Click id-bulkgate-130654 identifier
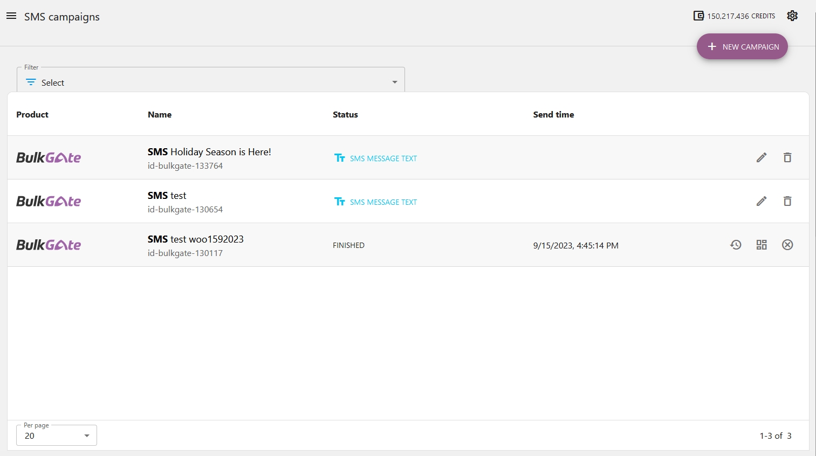 185,210
